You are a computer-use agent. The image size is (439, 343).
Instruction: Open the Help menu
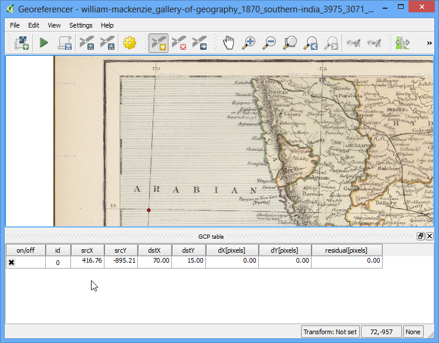pos(107,25)
